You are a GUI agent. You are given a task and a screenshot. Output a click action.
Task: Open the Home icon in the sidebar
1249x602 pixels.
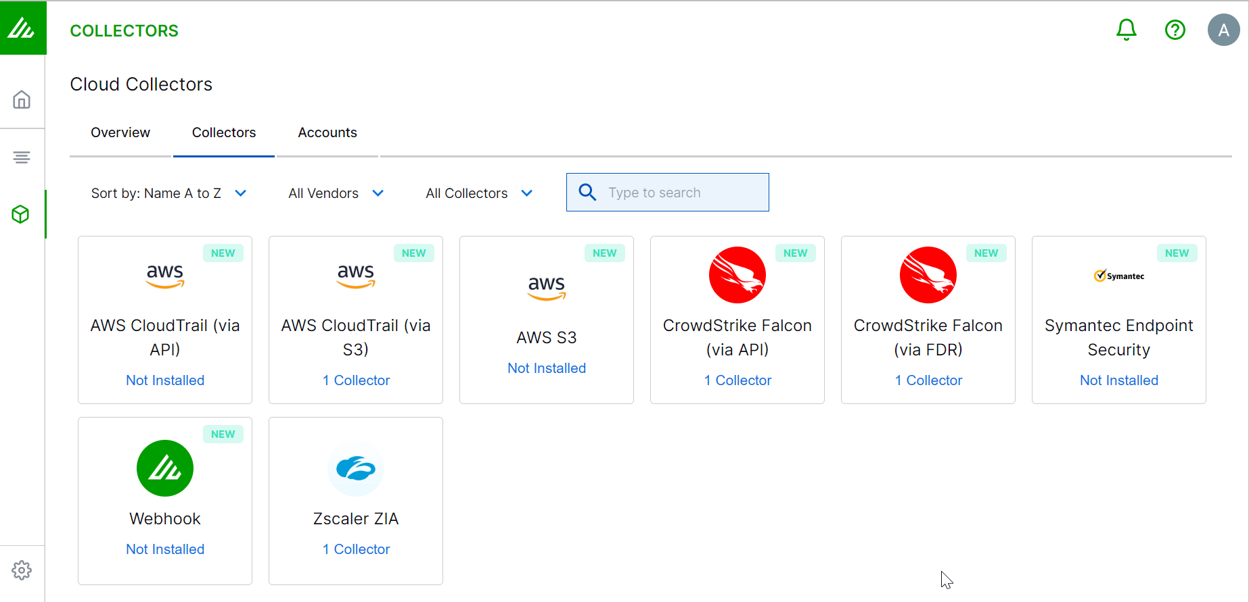point(22,99)
